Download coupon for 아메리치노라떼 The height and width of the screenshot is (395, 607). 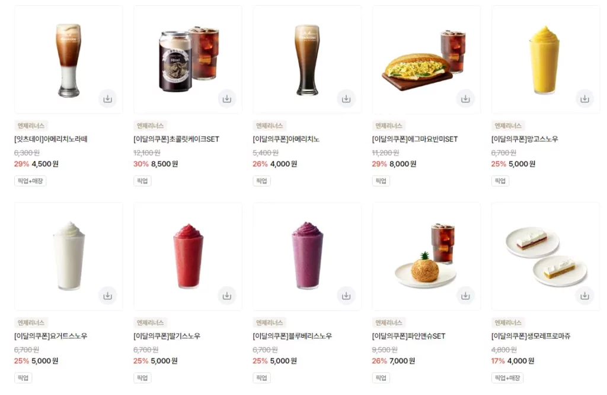[108, 99]
